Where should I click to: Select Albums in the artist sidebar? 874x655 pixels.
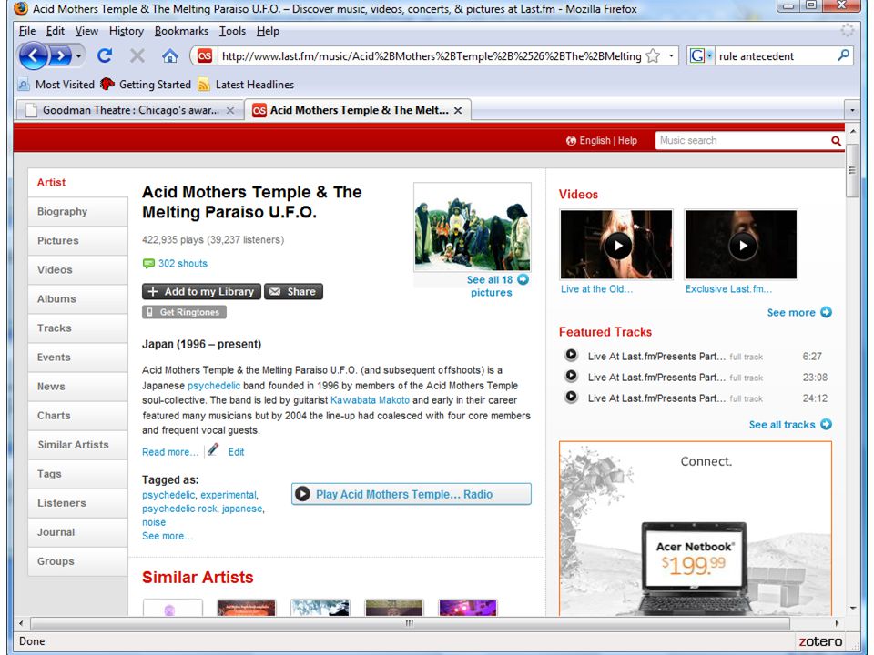tap(77, 299)
